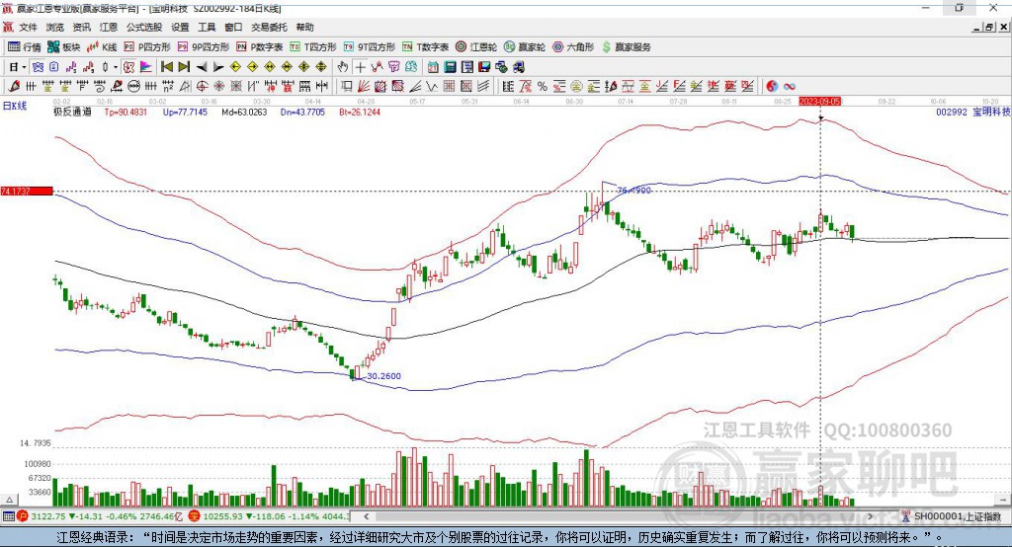
Task: Open the calendar date tool
Action: (433, 67)
